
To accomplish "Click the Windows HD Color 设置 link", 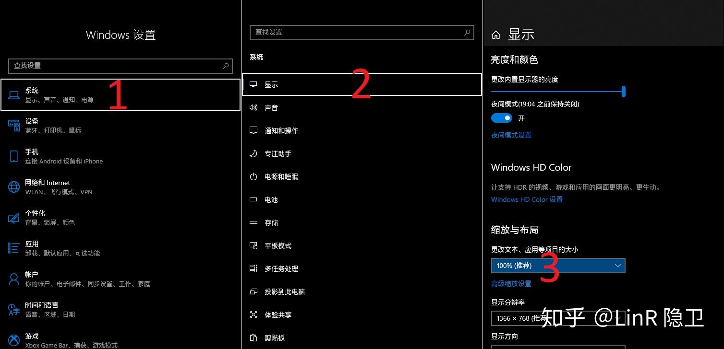I will pyautogui.click(x=527, y=199).
